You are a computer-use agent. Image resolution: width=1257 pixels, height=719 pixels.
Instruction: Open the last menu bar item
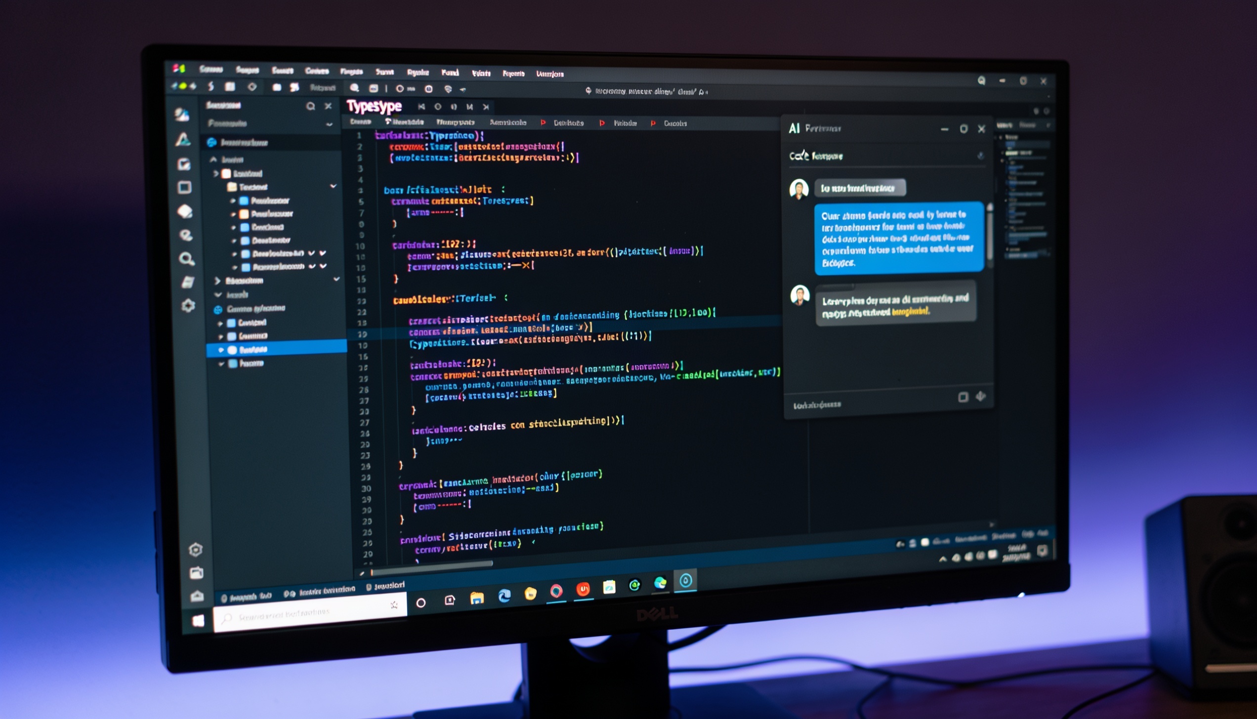coord(549,74)
